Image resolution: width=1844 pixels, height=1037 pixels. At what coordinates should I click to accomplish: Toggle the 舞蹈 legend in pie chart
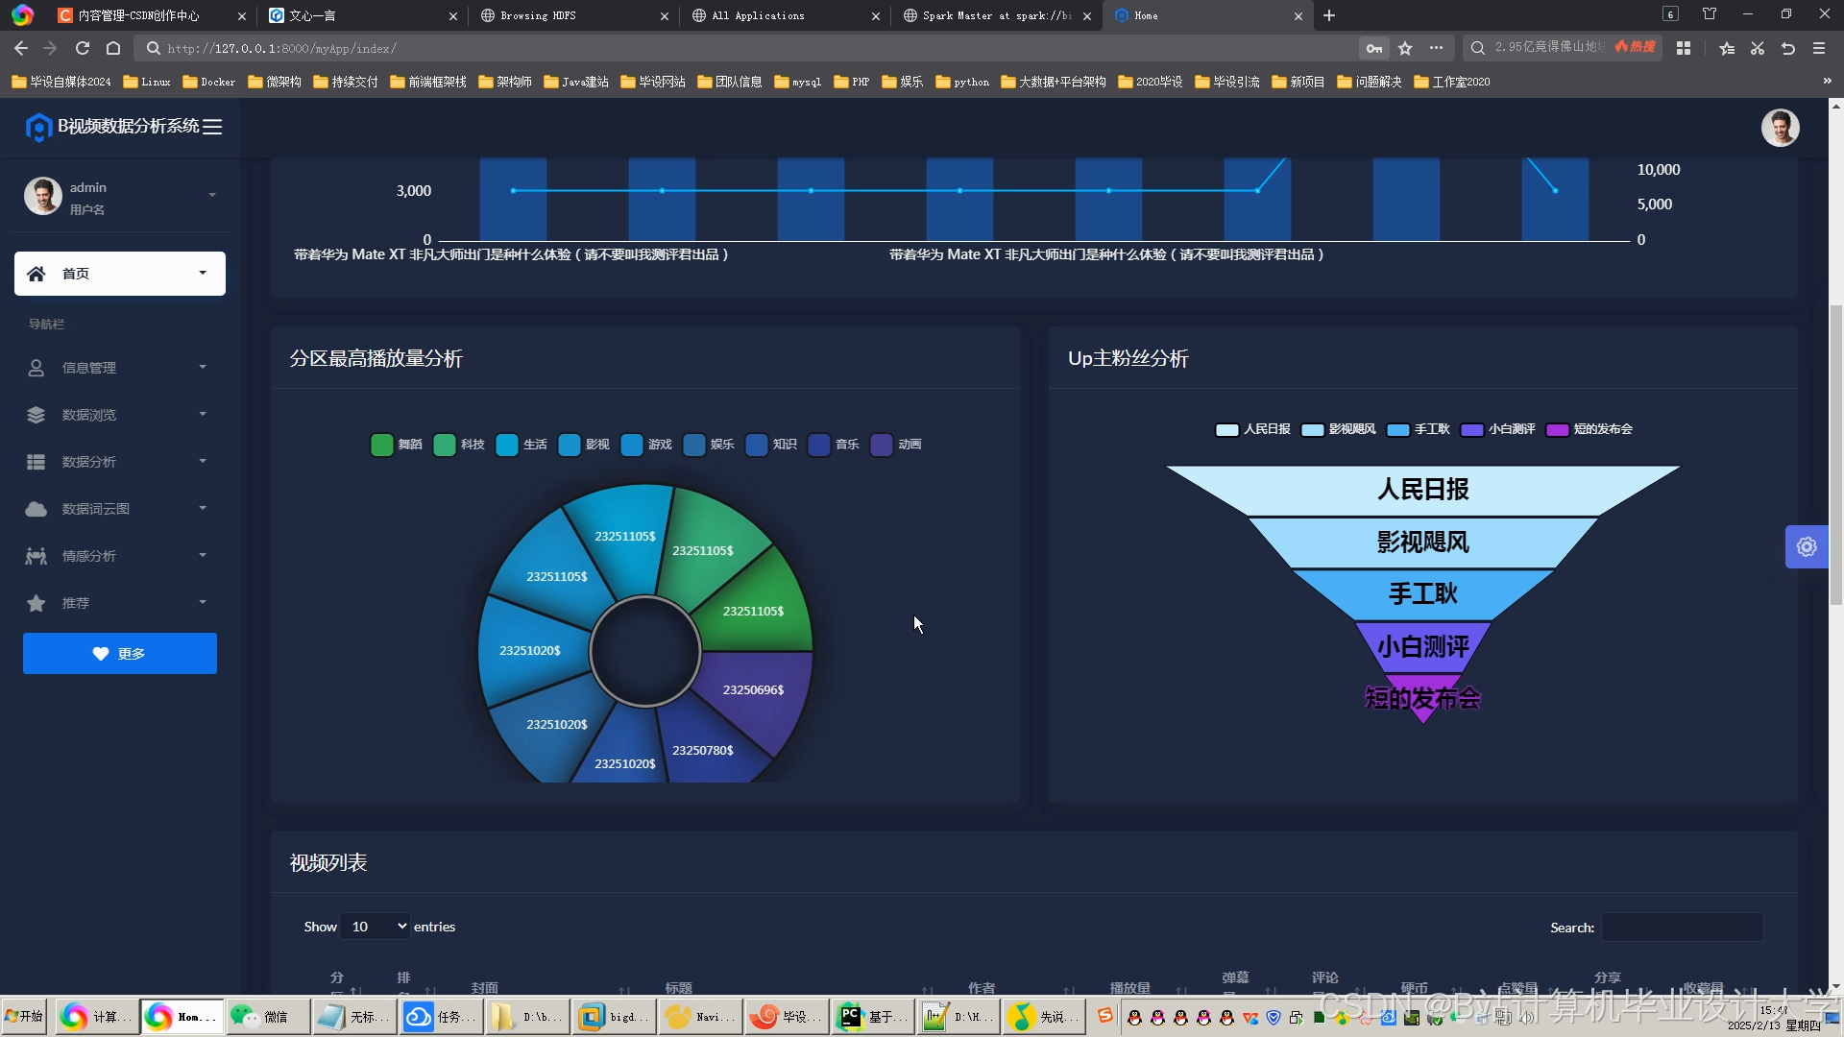click(x=397, y=445)
